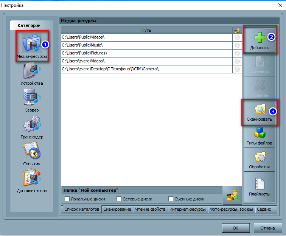Image resolution: width=286 pixels, height=236 pixels.
Task: Switch to the Чтение свойств tab
Action: (150, 209)
